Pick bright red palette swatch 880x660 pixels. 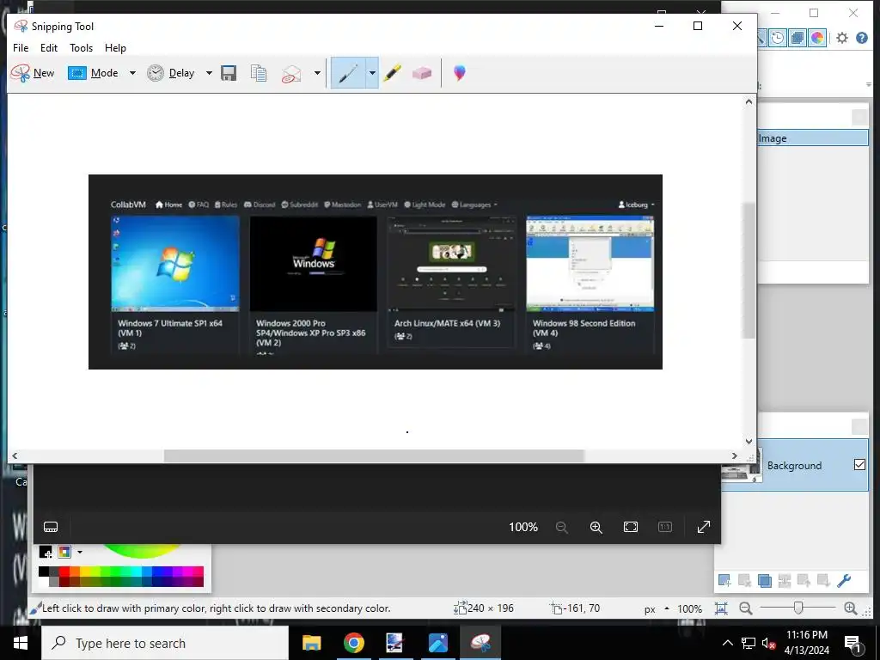pos(64,571)
